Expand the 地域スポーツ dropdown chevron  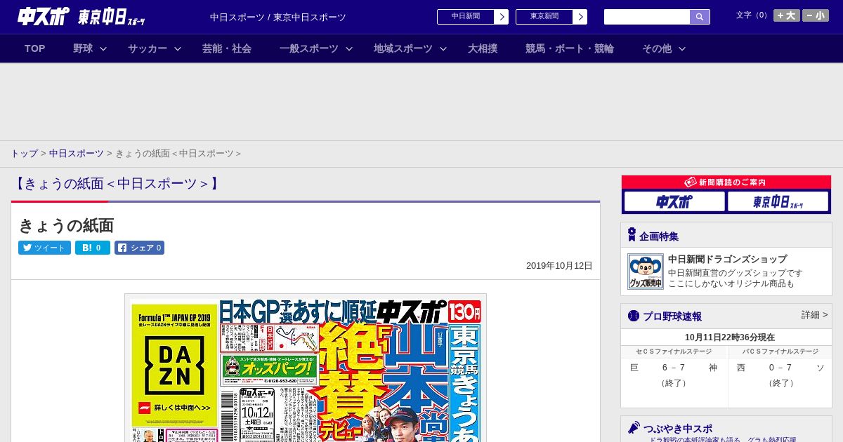[443, 48]
